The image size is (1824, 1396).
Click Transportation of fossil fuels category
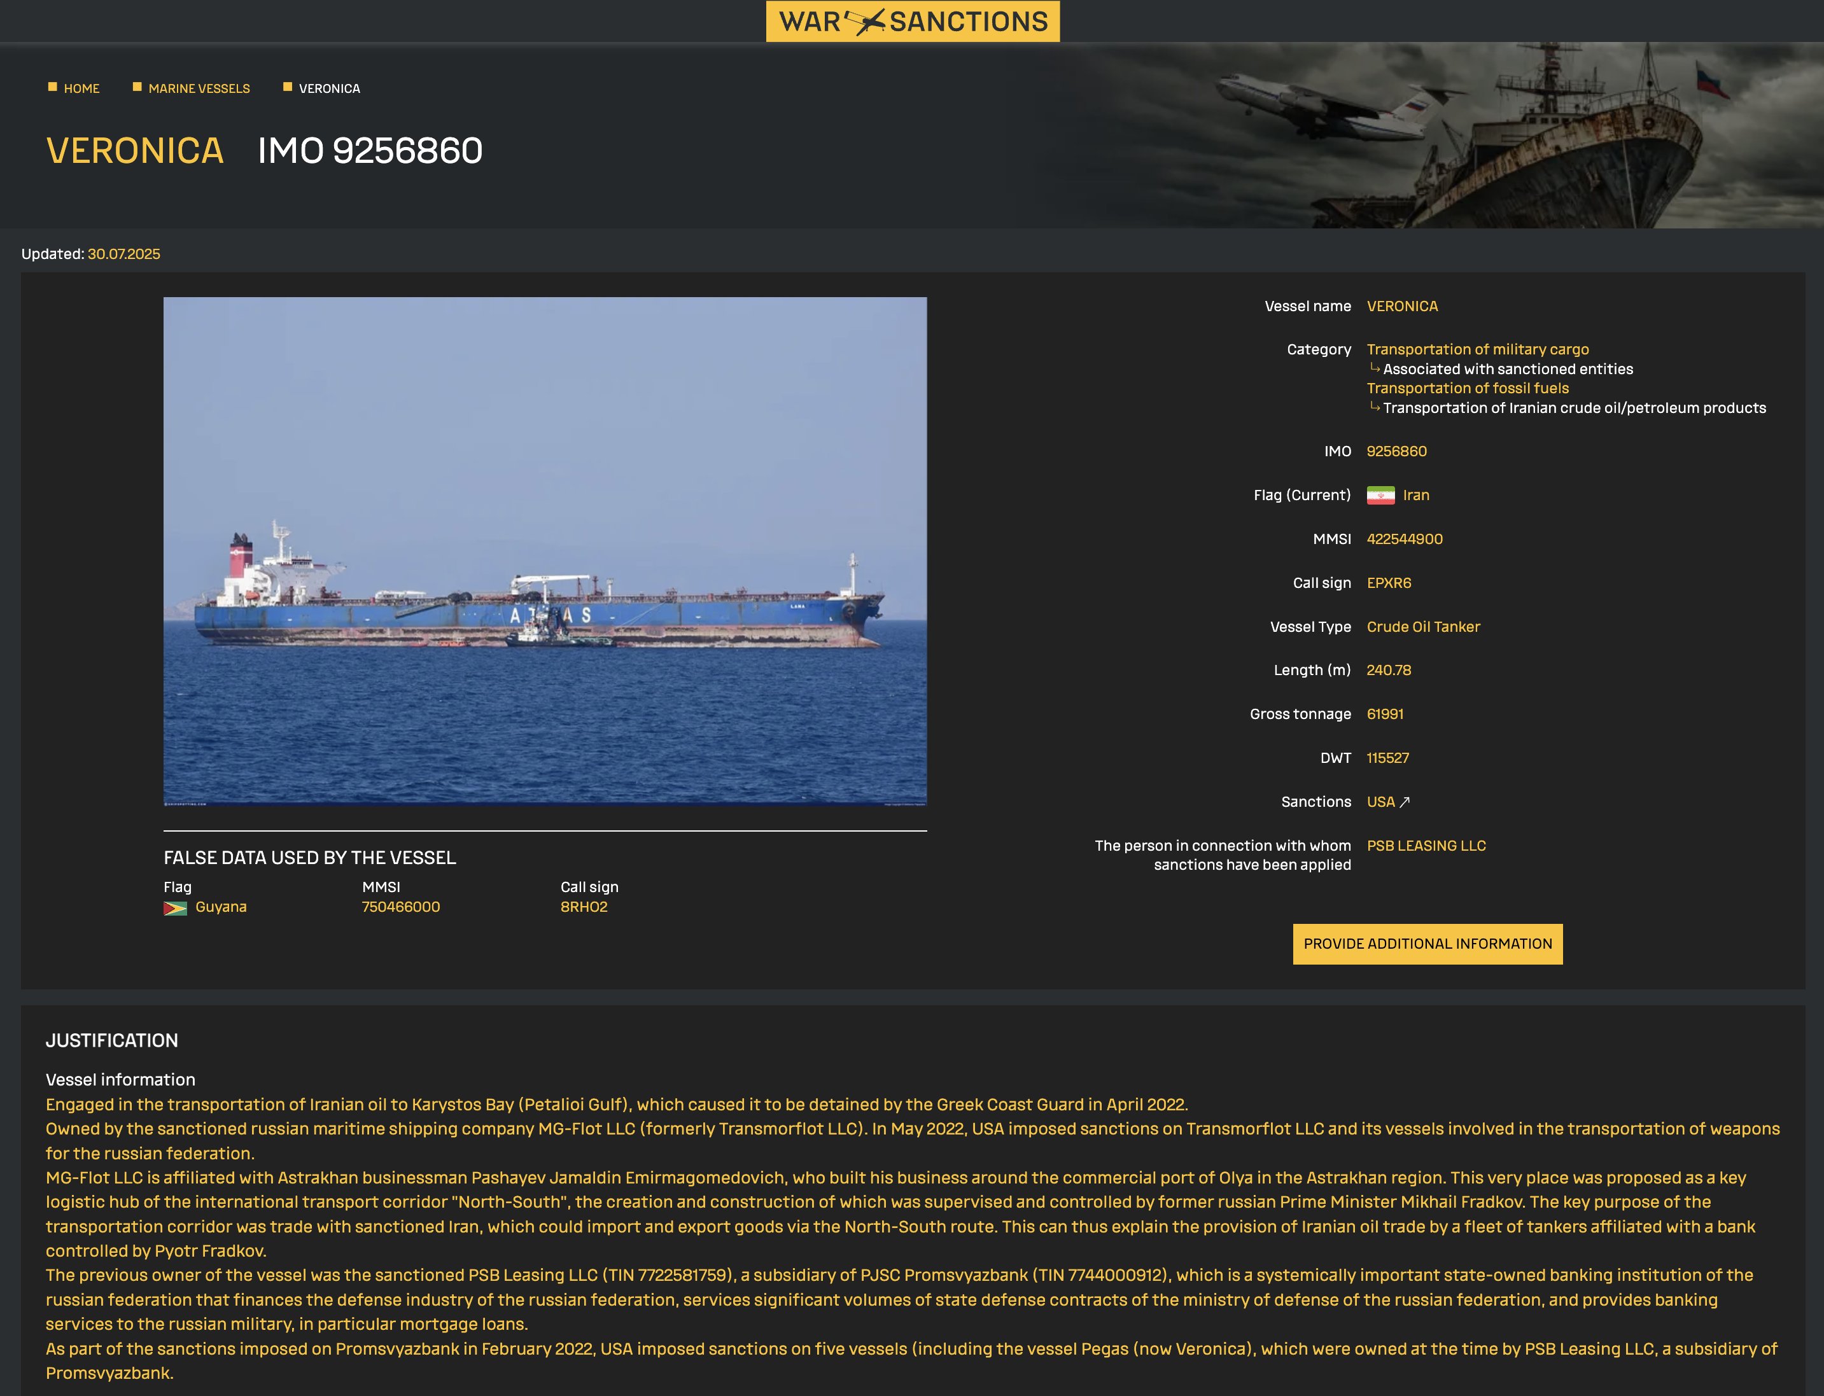[x=1468, y=388]
